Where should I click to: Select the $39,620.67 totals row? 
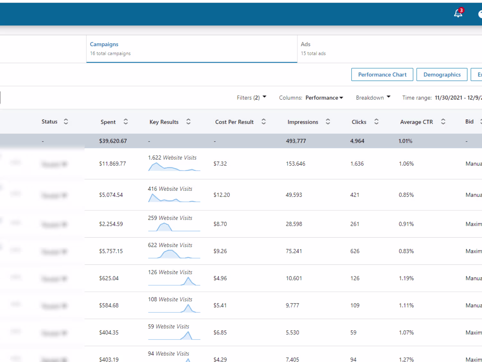click(x=241, y=141)
